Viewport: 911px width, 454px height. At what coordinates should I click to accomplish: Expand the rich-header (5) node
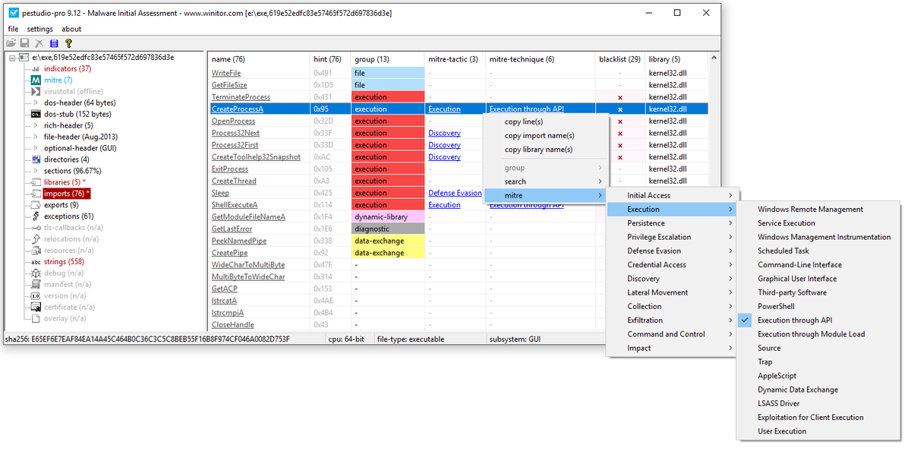click(x=36, y=126)
